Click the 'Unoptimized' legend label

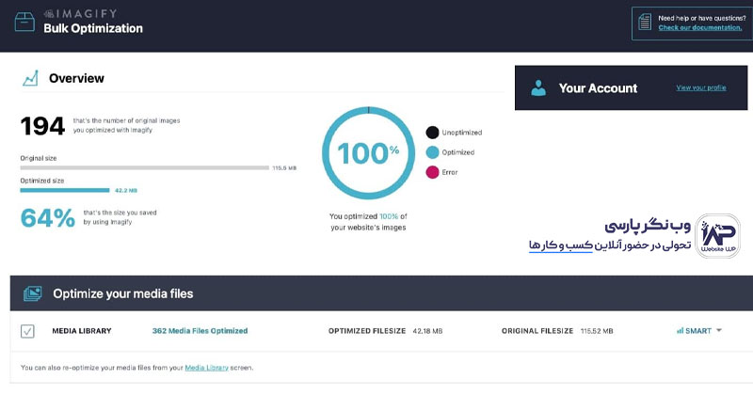461,133
